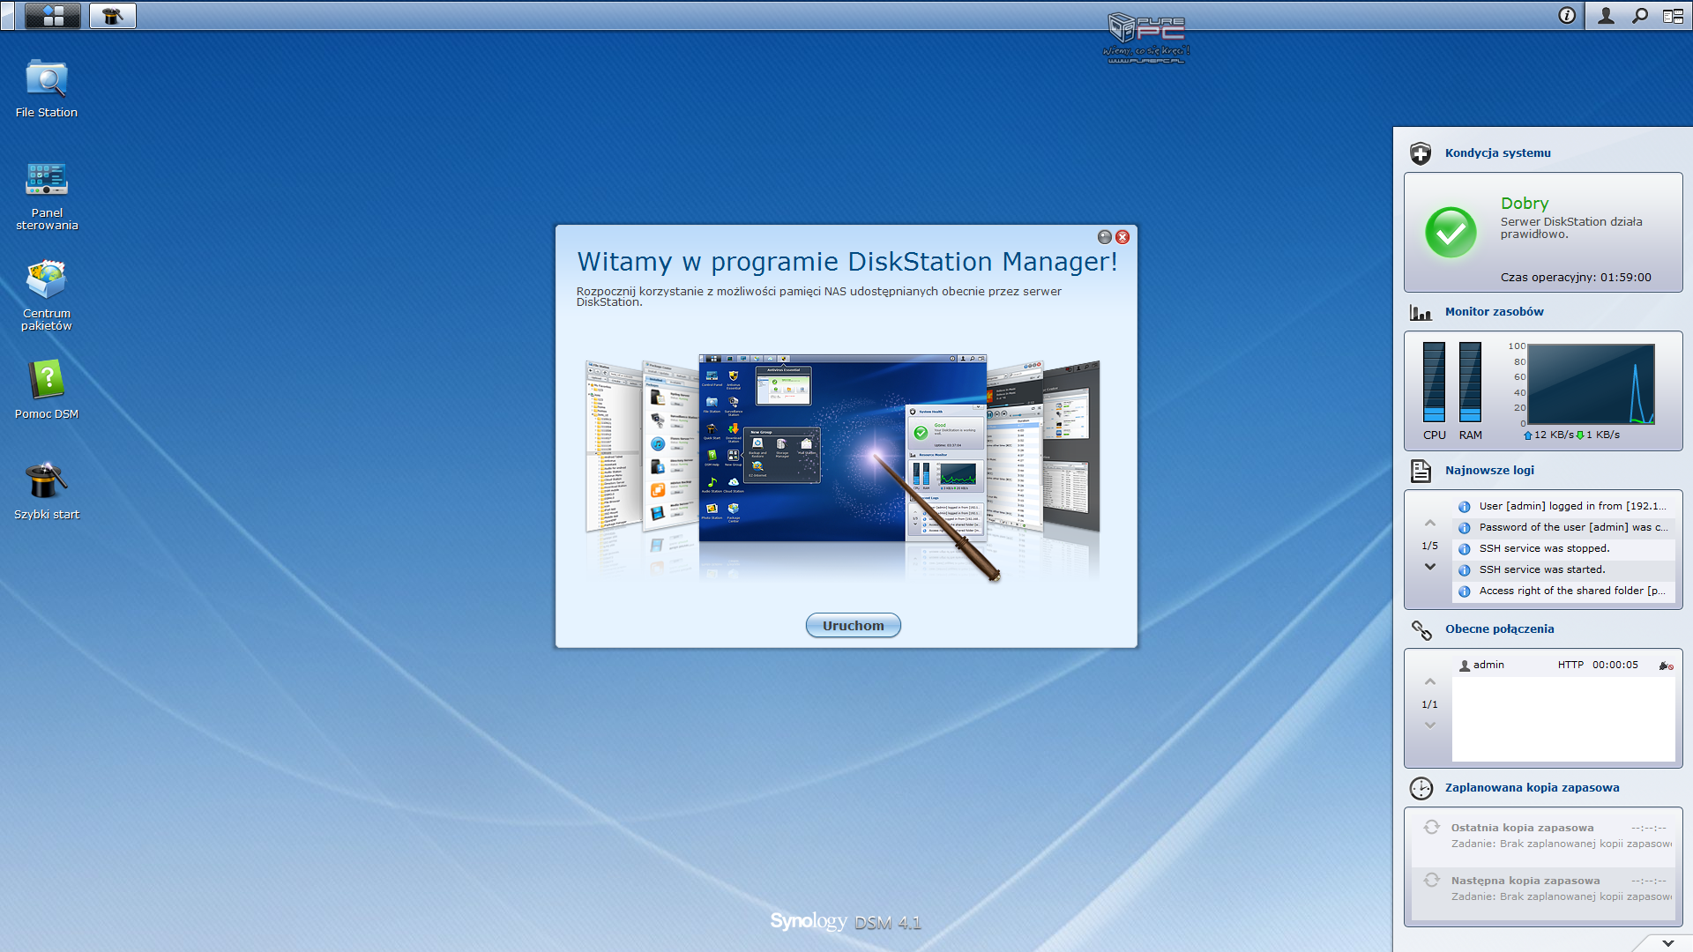This screenshot has width=1693, height=952.
Task: Page up in the logs widget
Action: coord(1429,524)
